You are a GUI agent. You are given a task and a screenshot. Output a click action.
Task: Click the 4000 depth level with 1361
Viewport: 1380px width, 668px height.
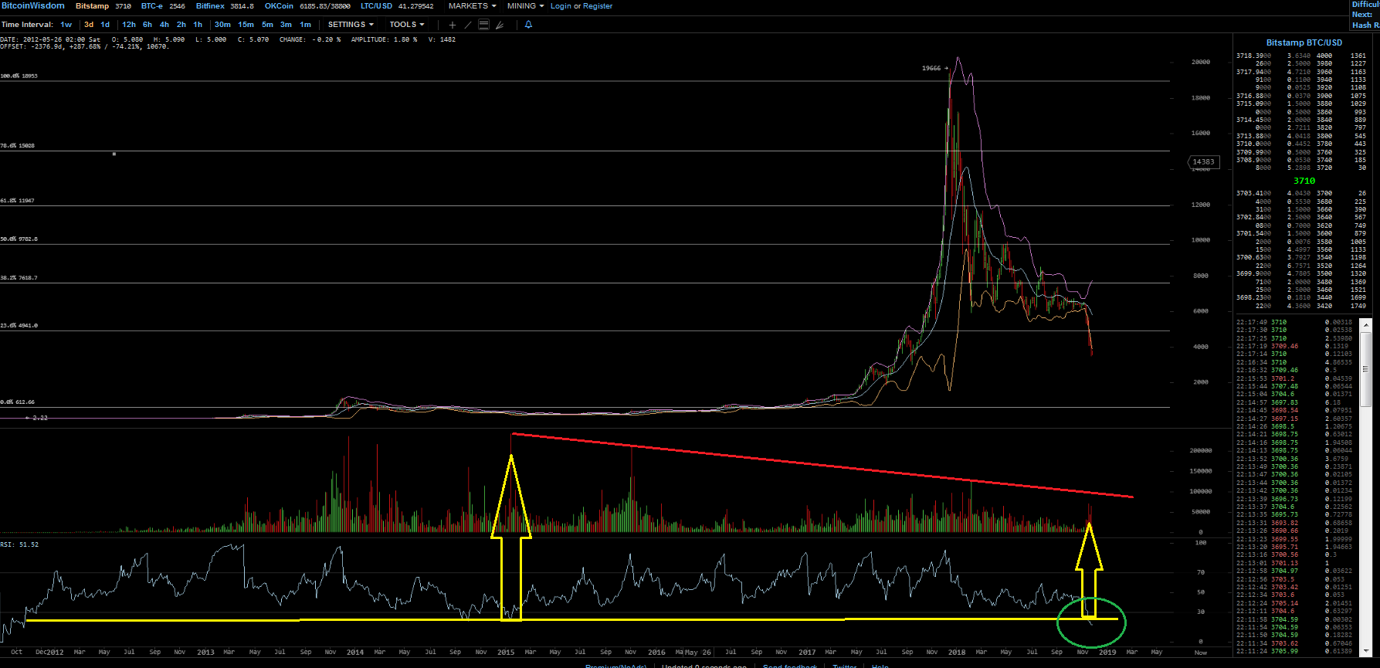tap(1341, 56)
